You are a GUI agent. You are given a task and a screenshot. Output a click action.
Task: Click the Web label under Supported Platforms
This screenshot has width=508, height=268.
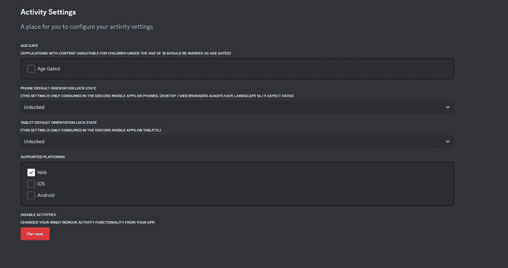(x=42, y=172)
